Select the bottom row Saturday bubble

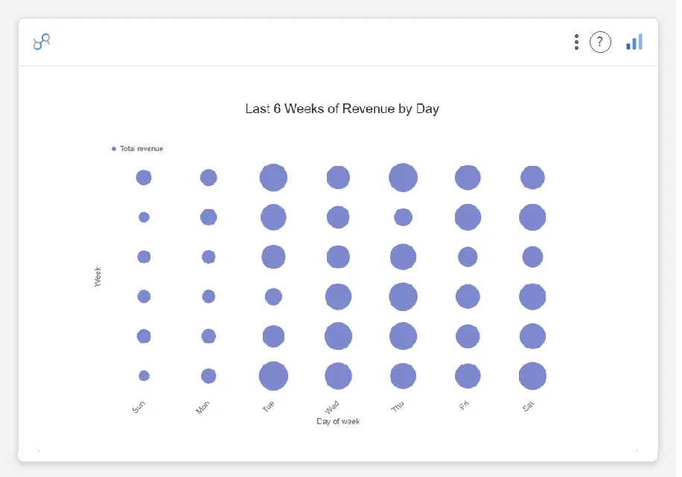click(532, 376)
